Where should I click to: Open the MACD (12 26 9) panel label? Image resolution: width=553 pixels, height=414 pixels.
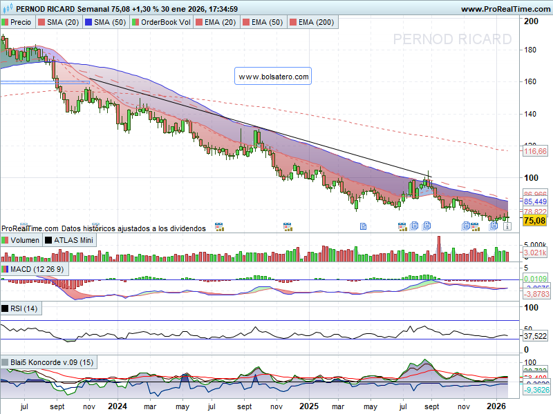click(x=35, y=269)
